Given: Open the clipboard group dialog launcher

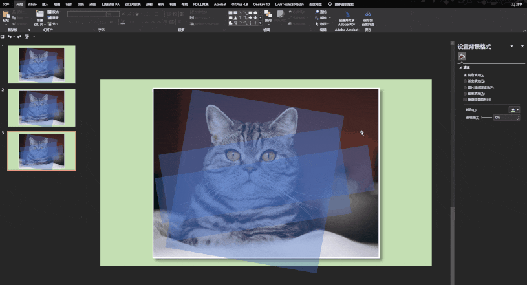Looking at the screenshot, I should (29, 30).
